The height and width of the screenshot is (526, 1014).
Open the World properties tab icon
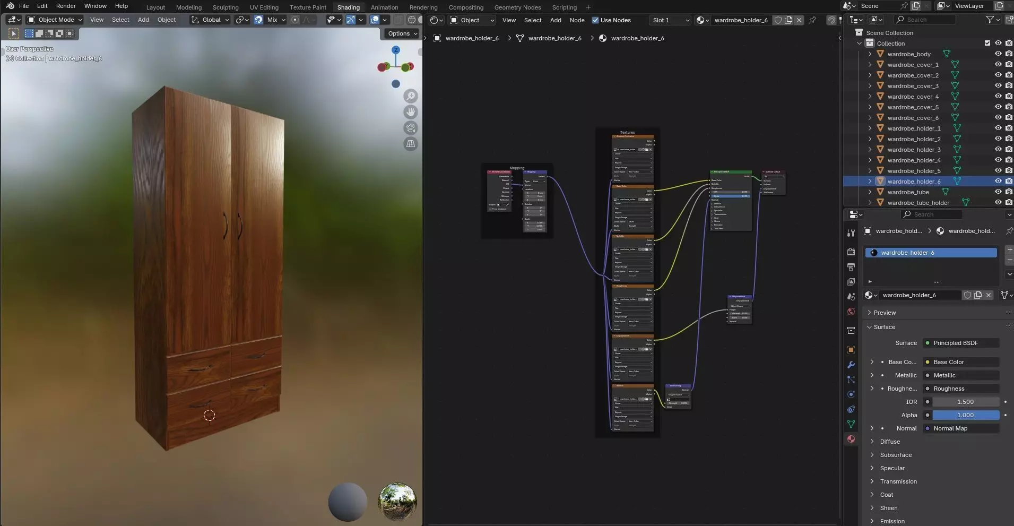pyautogui.click(x=851, y=312)
